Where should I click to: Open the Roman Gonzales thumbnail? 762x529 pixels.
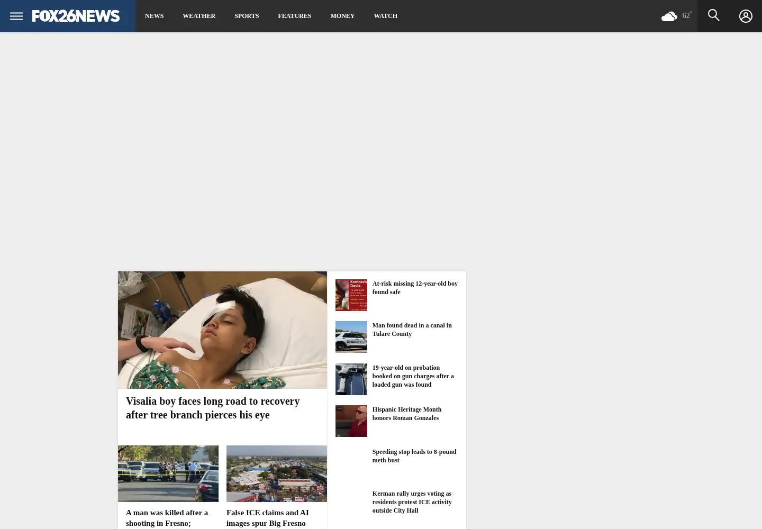(x=351, y=421)
